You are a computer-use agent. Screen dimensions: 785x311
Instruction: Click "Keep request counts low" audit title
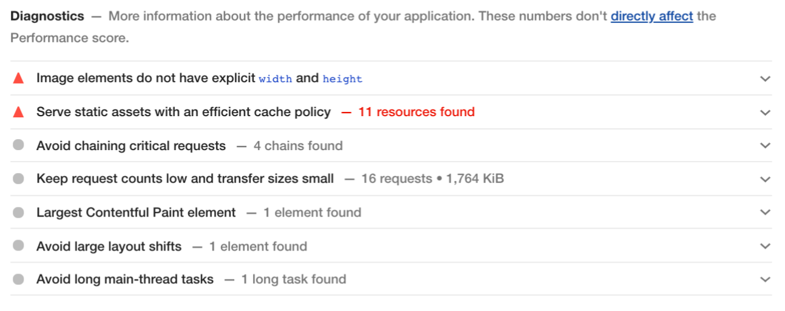click(185, 179)
